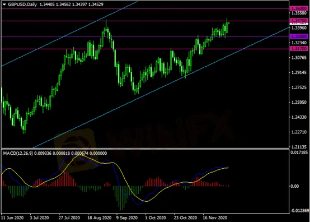Click the 9 Sep 2020 date label
The height and width of the screenshot is (222, 310).
(x=126, y=218)
